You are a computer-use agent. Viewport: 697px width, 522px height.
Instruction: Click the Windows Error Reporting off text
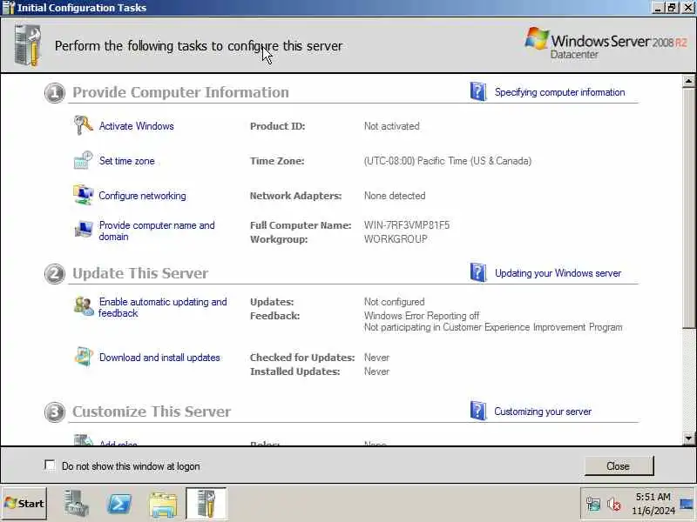pyautogui.click(x=422, y=316)
